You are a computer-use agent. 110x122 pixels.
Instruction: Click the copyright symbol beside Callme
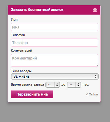click(x=87, y=94)
